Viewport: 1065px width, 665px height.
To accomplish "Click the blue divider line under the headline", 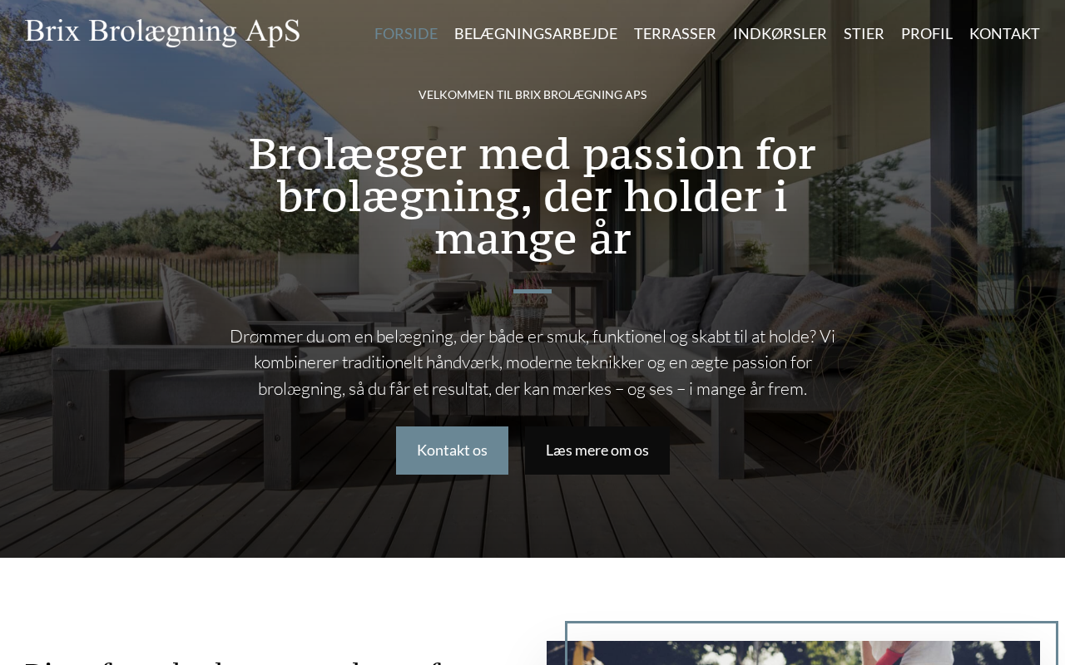I will [x=532, y=292].
